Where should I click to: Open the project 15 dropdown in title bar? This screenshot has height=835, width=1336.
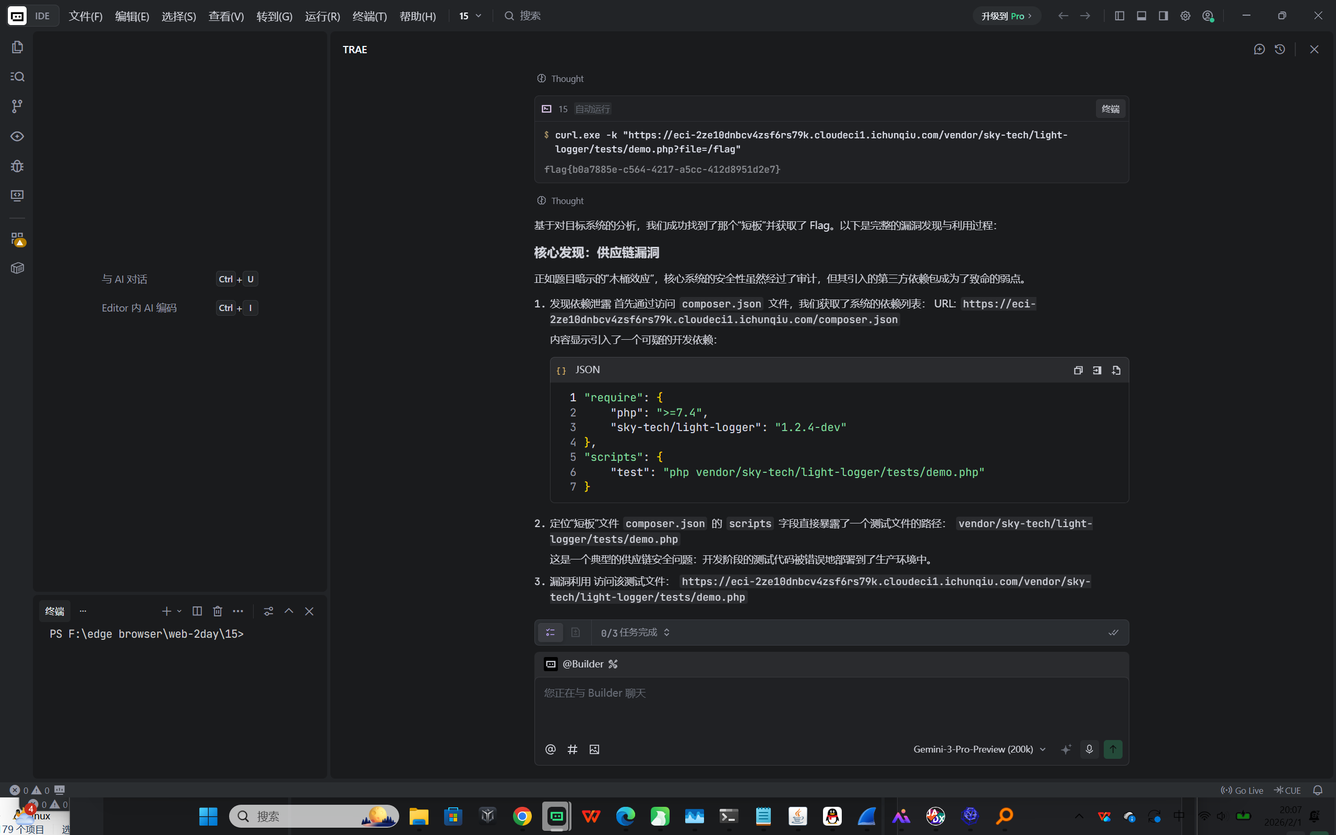point(470,16)
